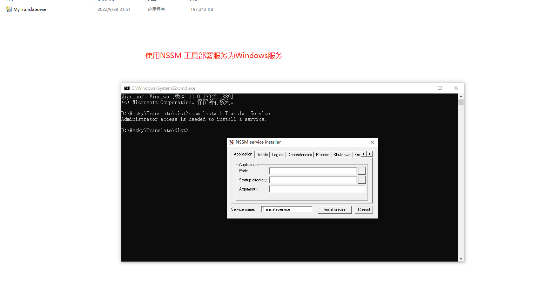Screen dimensions: 559x285
Task: Click the red heading about NSSM 工具部署服务
Action: click(214, 56)
